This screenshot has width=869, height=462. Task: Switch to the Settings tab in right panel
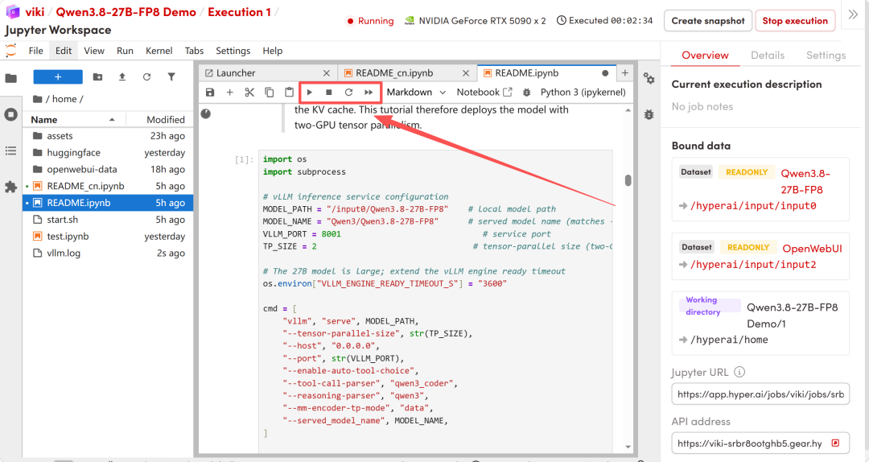(x=826, y=55)
